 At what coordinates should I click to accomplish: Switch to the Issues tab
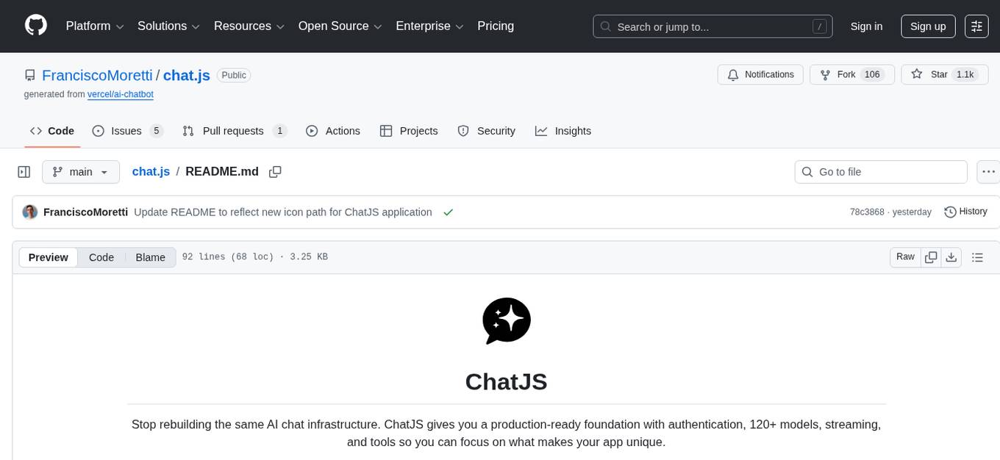(x=126, y=131)
